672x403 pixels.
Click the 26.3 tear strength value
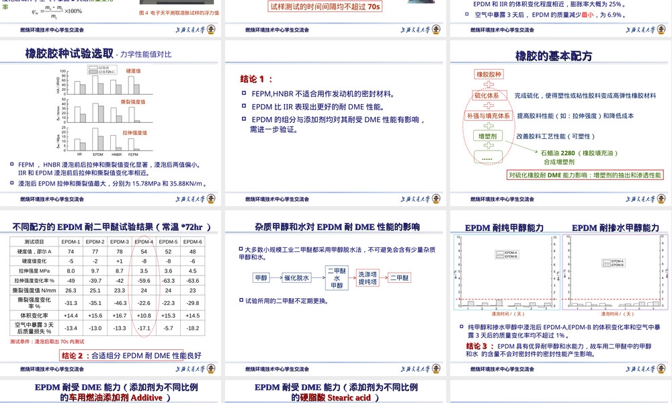coord(71,290)
